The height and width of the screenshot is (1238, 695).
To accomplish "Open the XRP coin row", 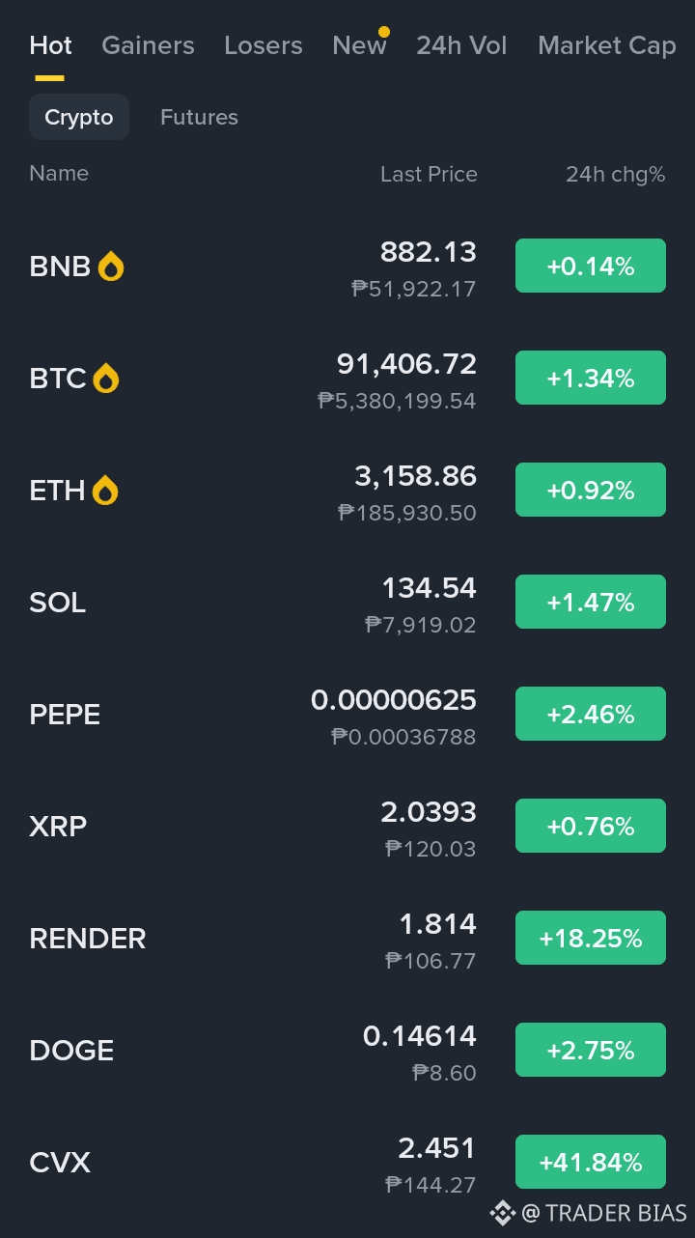I will click(347, 827).
